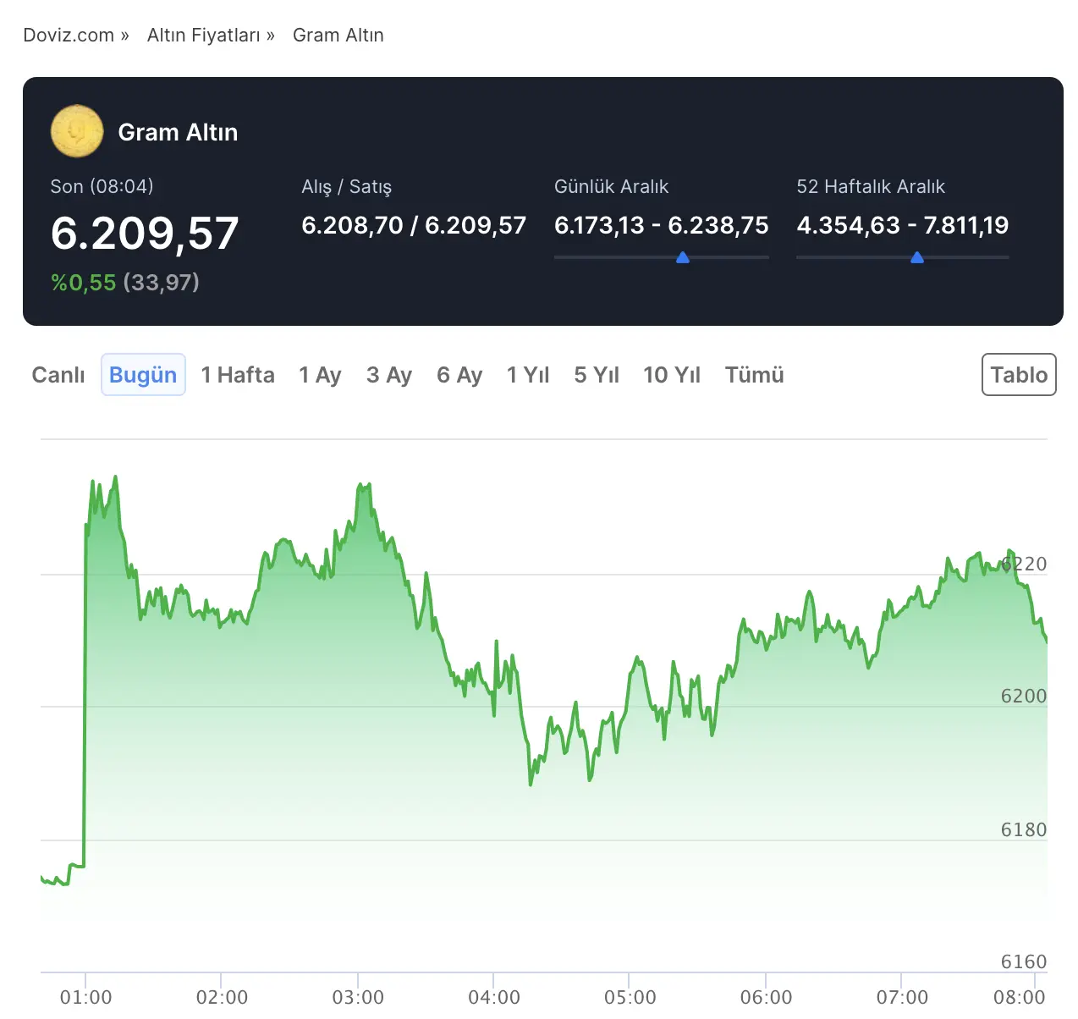Select the Bugün chart period tab
This screenshot has height=1019, width=1078.
coord(143,375)
